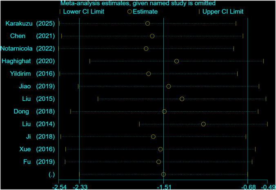Click the estimate circle in Yildirim (2016) row
Viewport: 276px width, 190px height.
coord(149,74)
